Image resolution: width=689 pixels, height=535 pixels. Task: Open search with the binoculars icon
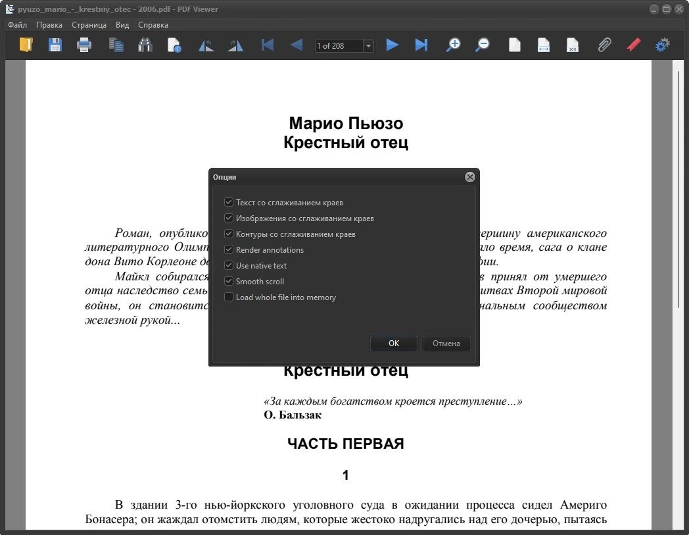[x=145, y=45]
